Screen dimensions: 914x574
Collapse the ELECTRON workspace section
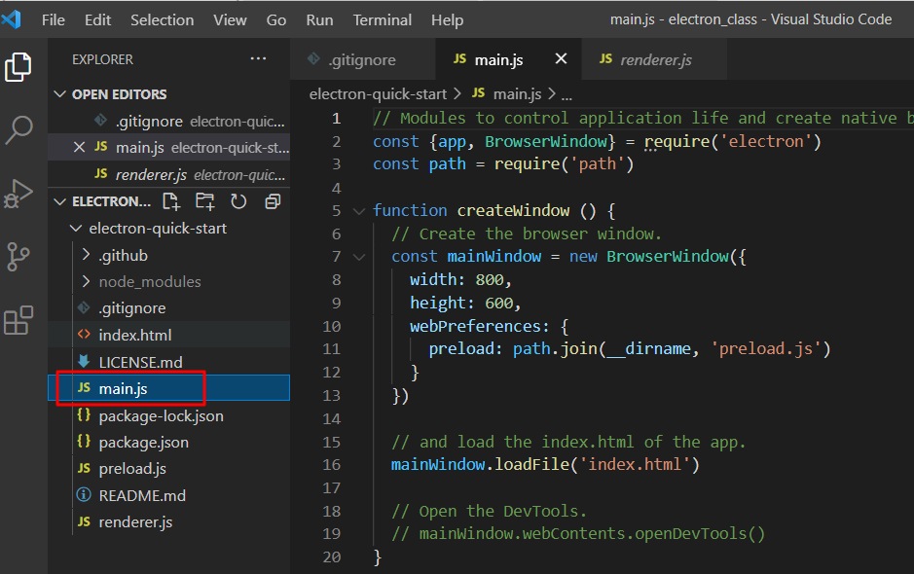point(59,201)
